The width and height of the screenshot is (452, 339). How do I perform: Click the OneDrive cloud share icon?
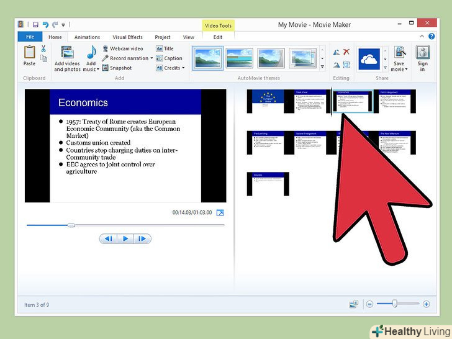click(x=369, y=59)
